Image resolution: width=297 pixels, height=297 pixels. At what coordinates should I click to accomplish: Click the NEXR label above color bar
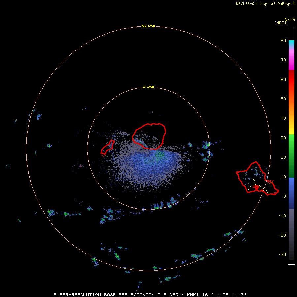coord(290,20)
